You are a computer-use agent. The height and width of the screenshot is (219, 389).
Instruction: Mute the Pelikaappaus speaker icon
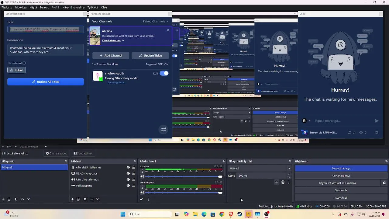[x=142, y=193]
